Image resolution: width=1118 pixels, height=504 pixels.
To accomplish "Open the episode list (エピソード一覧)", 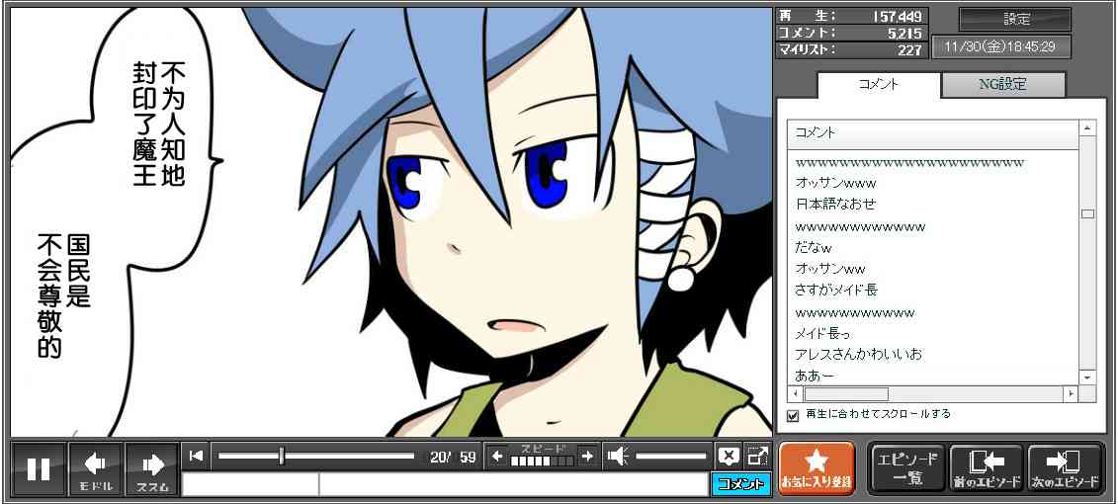I will click(x=906, y=468).
